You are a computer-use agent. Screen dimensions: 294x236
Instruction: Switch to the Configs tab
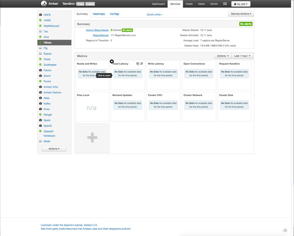(x=114, y=14)
